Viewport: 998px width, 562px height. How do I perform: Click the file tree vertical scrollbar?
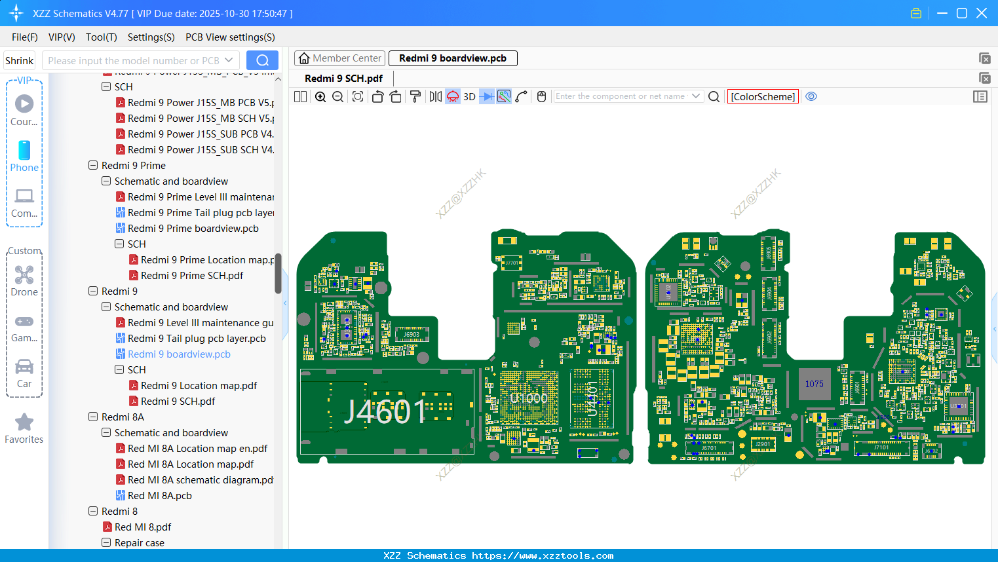(x=278, y=274)
